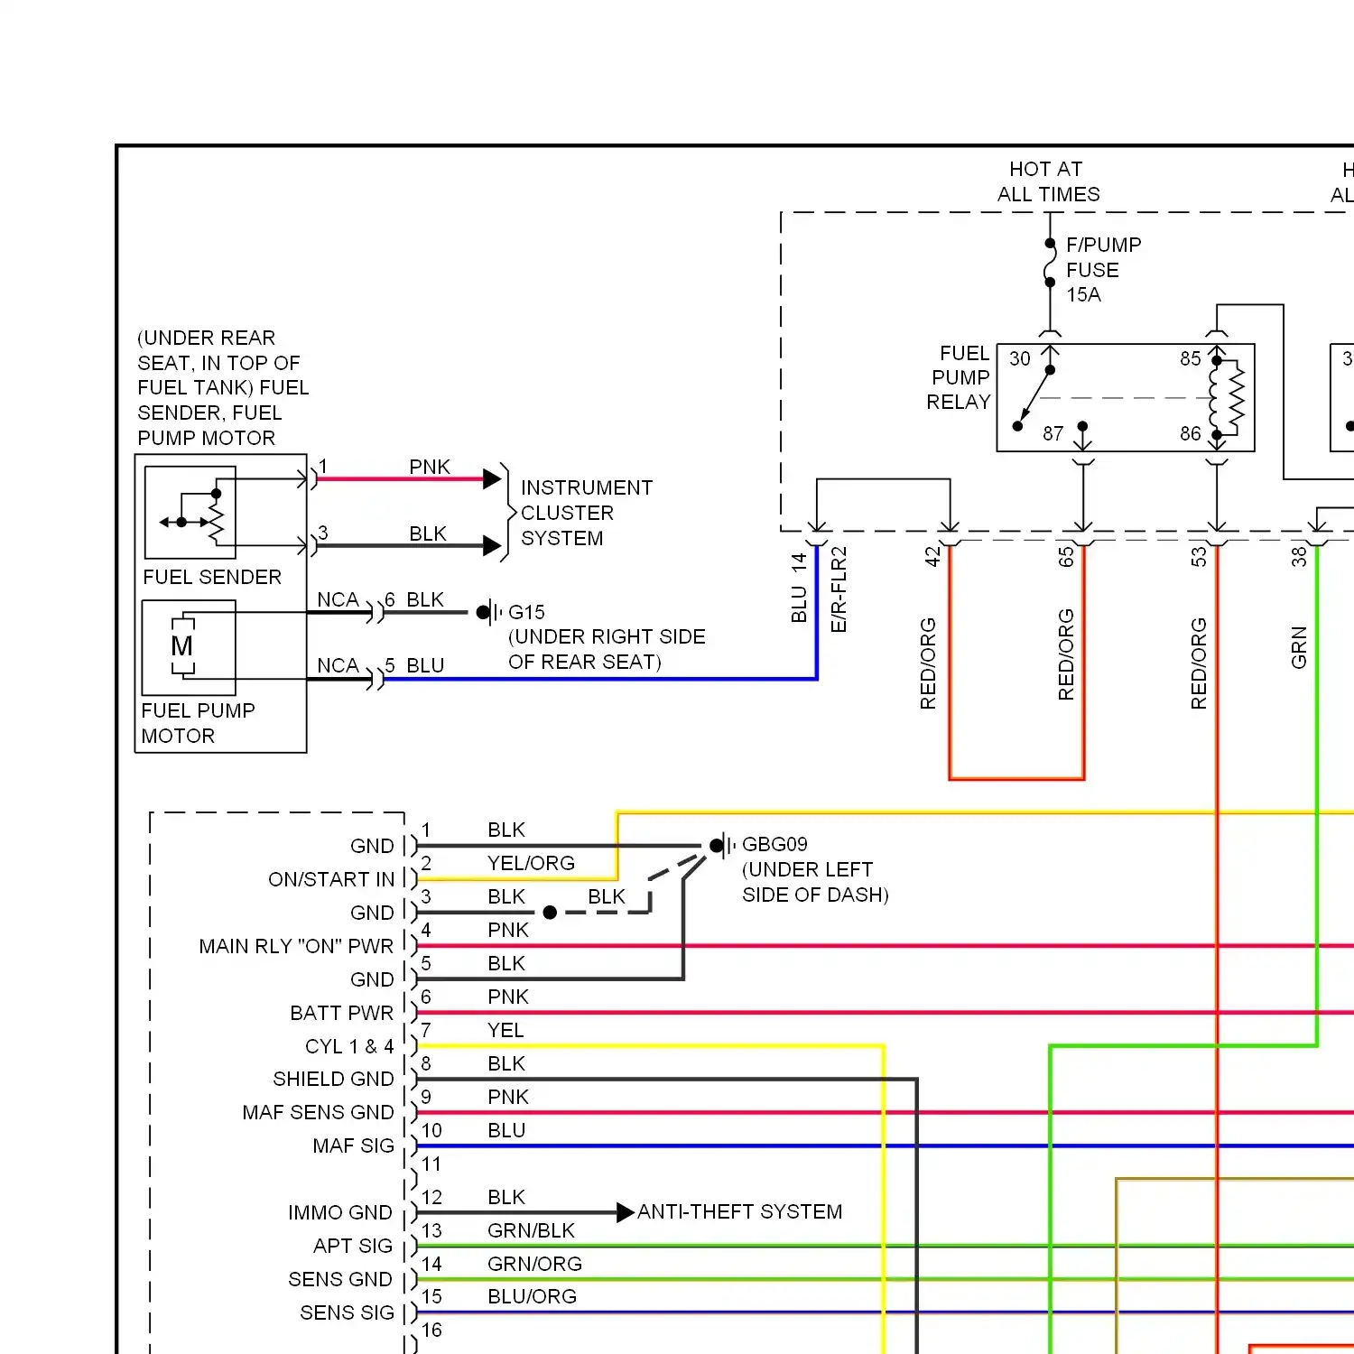Click the 'E/R-FLR2' connector label
Image resolution: width=1354 pixels, height=1354 pixels.
pyautogui.click(x=839, y=589)
